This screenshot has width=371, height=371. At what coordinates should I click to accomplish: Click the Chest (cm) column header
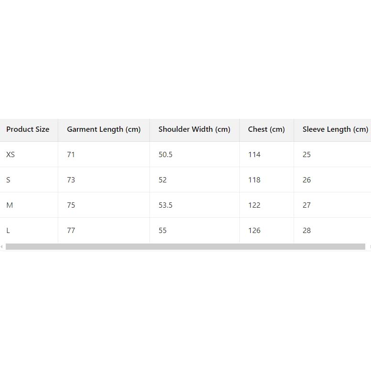266,129
